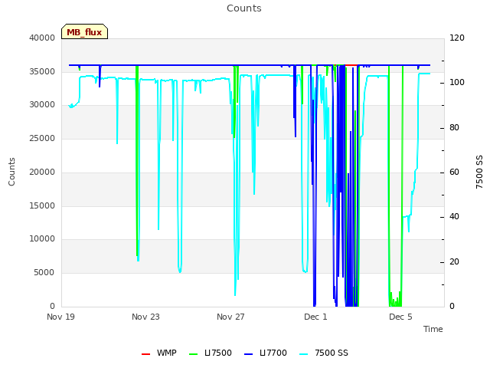This screenshot has height=368, width=490.
Task: Click the 30000 left axis value
Action: click(x=42, y=105)
